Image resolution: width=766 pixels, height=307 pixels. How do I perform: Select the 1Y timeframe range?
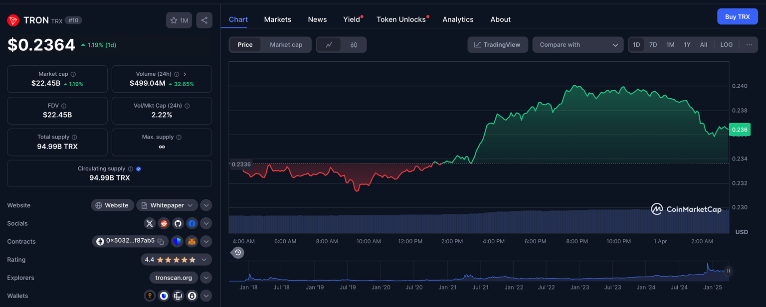pyautogui.click(x=687, y=44)
